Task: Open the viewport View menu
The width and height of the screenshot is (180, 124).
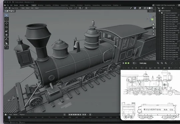Action: (23, 8)
